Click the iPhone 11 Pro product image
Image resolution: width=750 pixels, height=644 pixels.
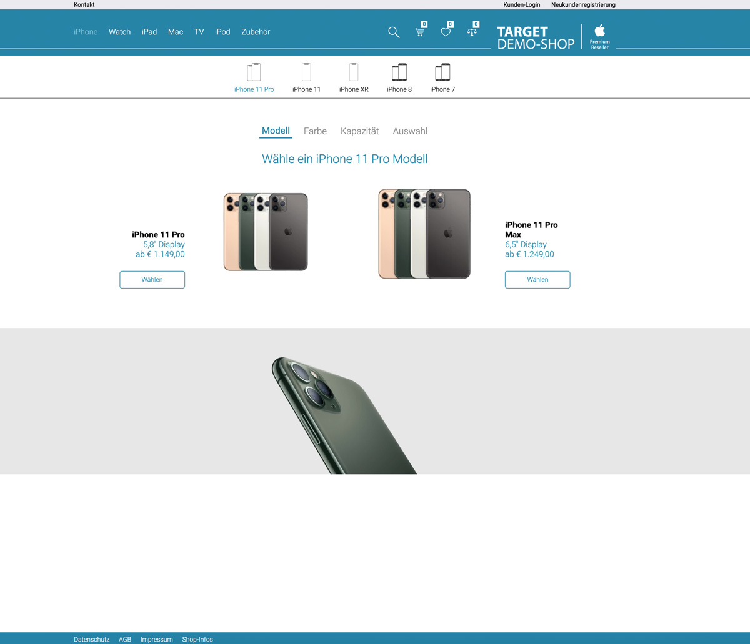click(266, 232)
